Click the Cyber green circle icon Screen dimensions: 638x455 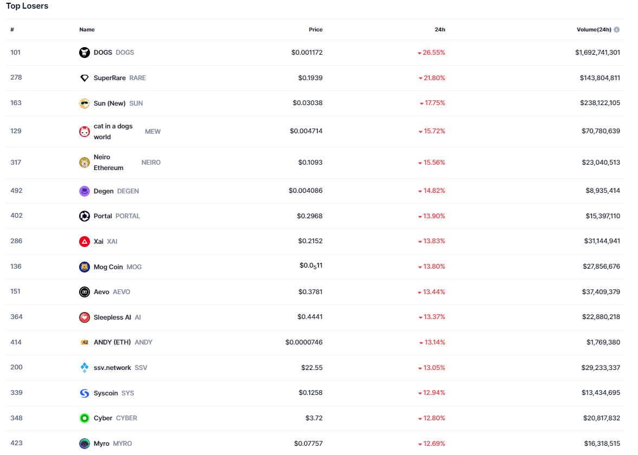tap(85, 418)
